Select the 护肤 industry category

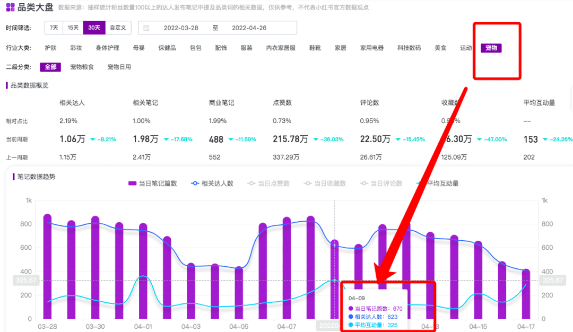pyautogui.click(x=50, y=48)
